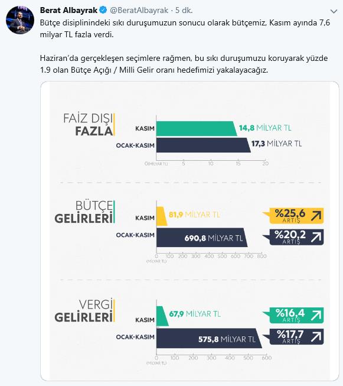343x386 pixels.
Task: Click the blue verified badge icon
Action: [103, 10]
